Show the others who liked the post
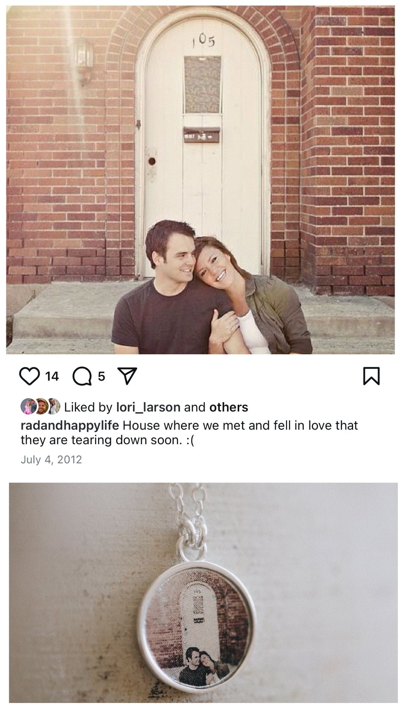Image resolution: width=401 pixels, height=713 pixels. 229,407
